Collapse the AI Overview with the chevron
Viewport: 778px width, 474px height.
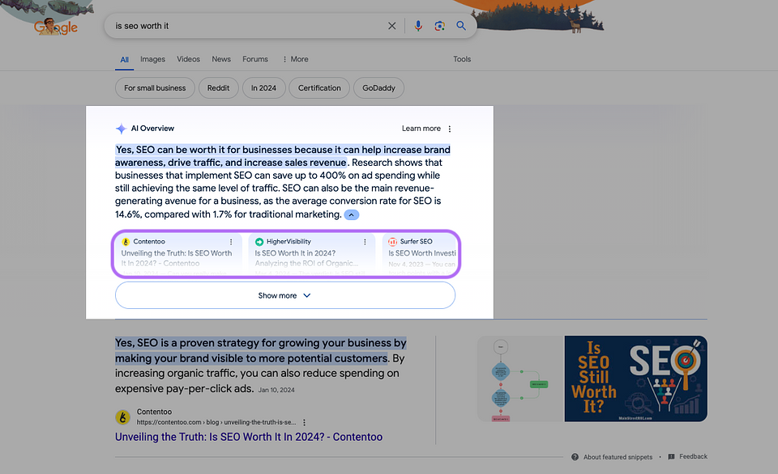coord(351,214)
